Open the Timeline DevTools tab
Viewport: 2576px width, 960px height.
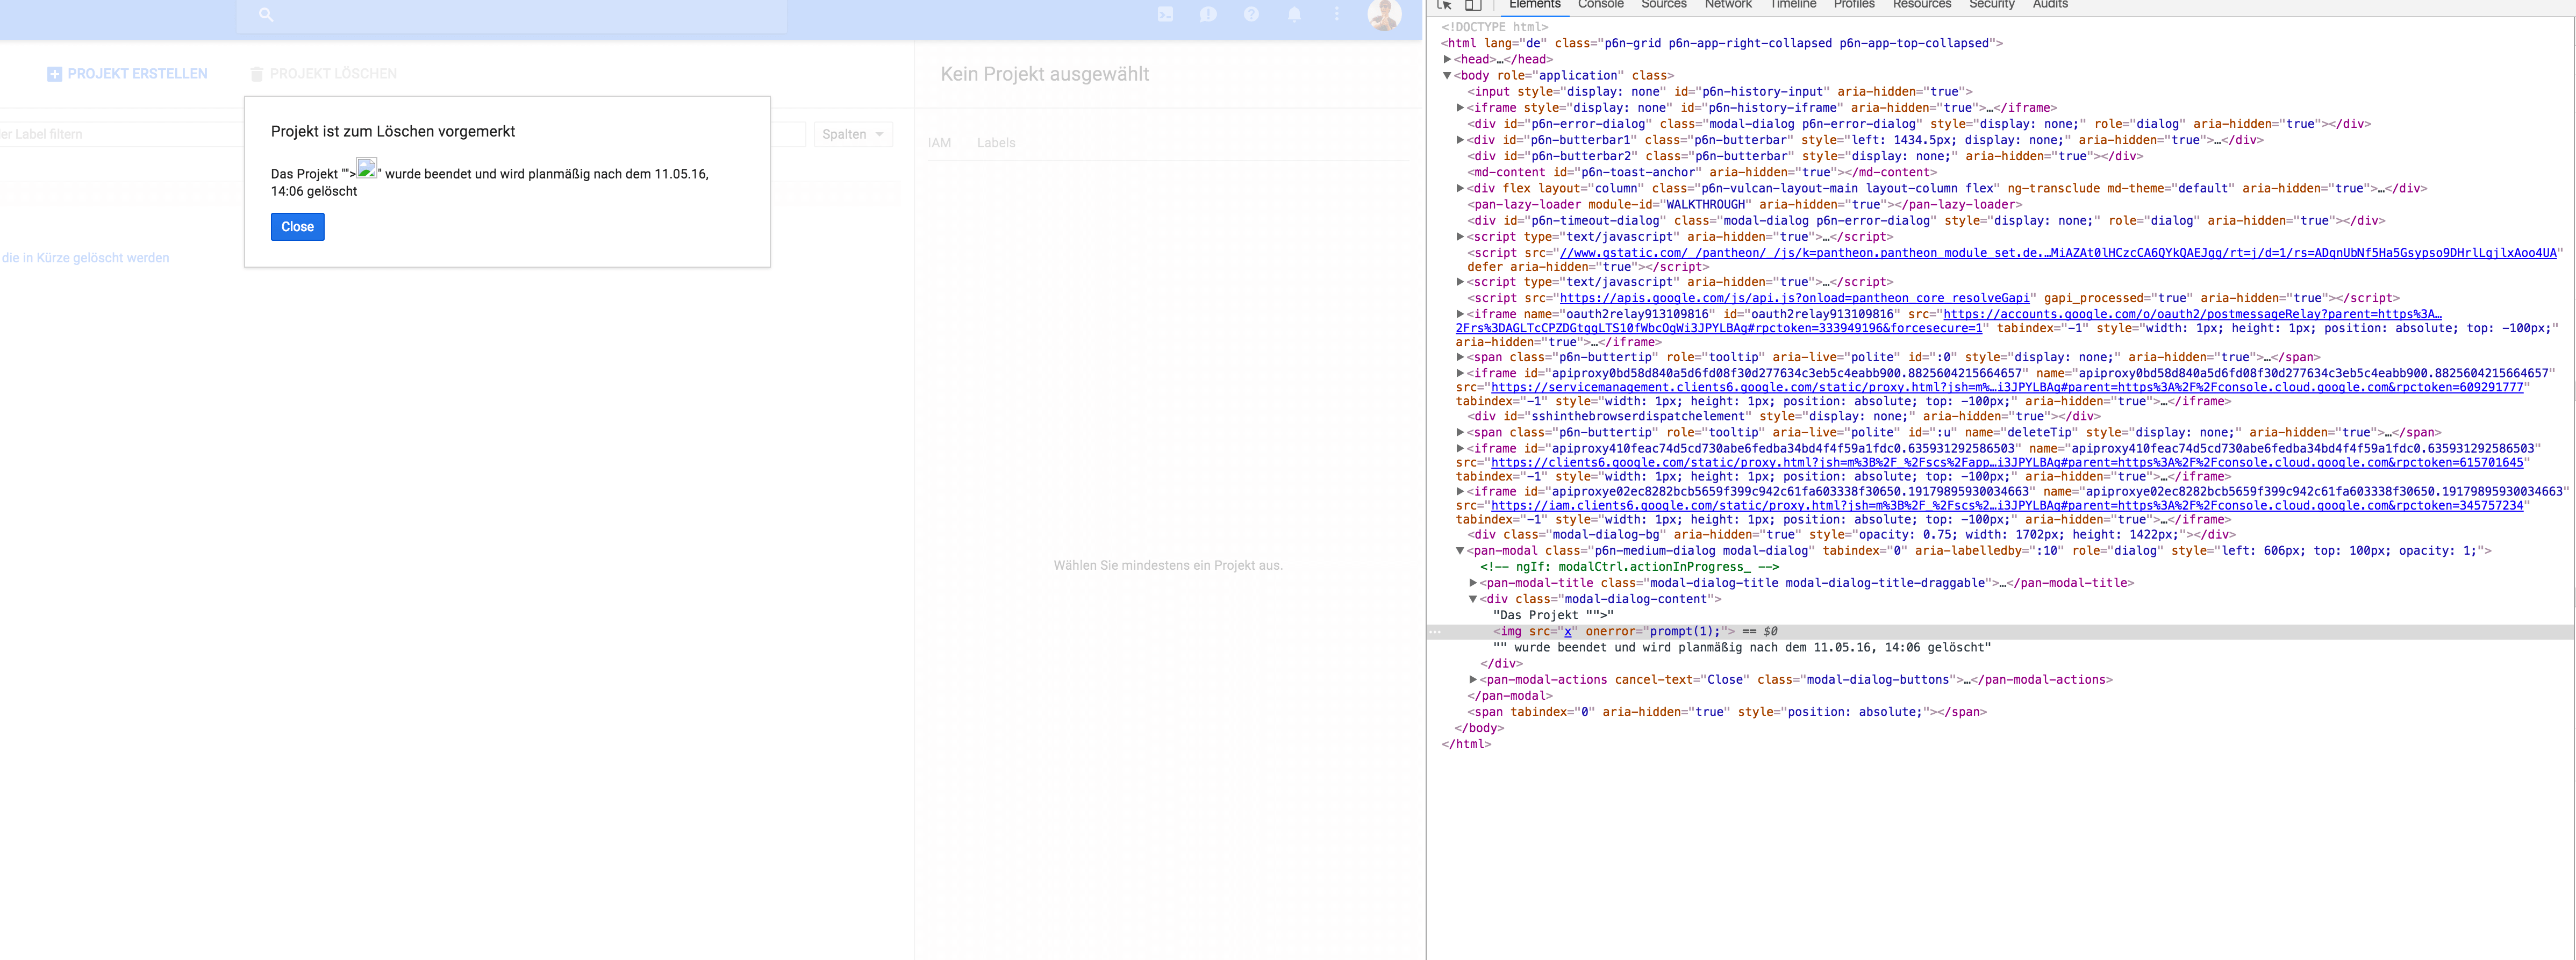click(1793, 5)
